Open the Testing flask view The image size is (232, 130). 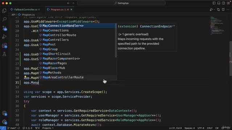(4, 54)
